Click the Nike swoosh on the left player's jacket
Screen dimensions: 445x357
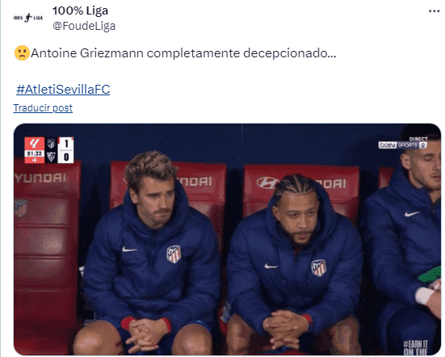click(129, 250)
